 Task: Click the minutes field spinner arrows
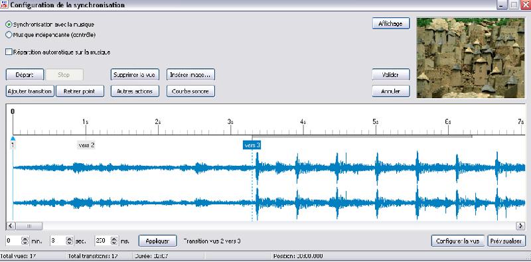click(x=25, y=241)
